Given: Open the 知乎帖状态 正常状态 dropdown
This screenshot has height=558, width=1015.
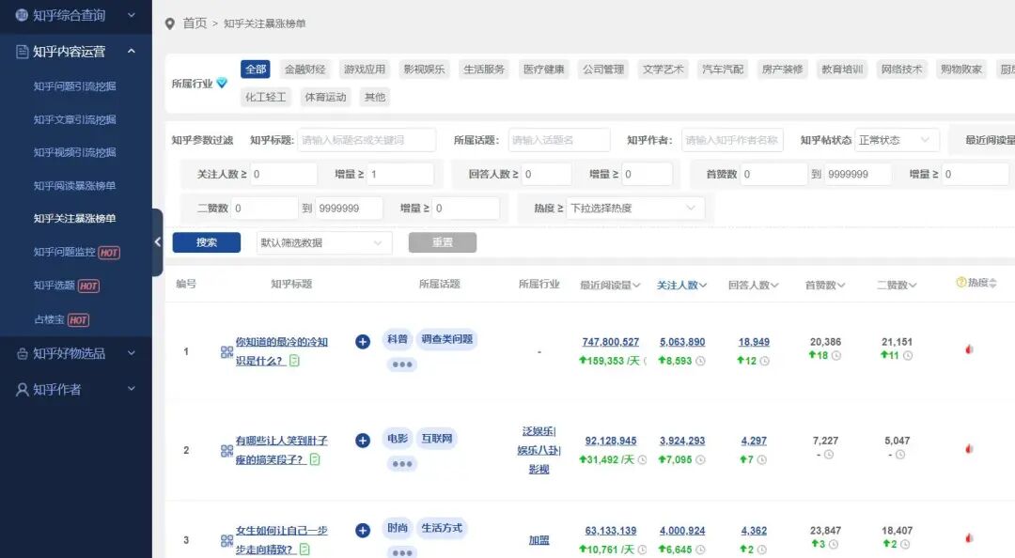Looking at the screenshot, I should click(898, 140).
